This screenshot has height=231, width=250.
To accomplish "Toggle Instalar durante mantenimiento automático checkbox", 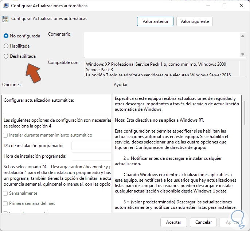I will pyautogui.click(x=5, y=135).
